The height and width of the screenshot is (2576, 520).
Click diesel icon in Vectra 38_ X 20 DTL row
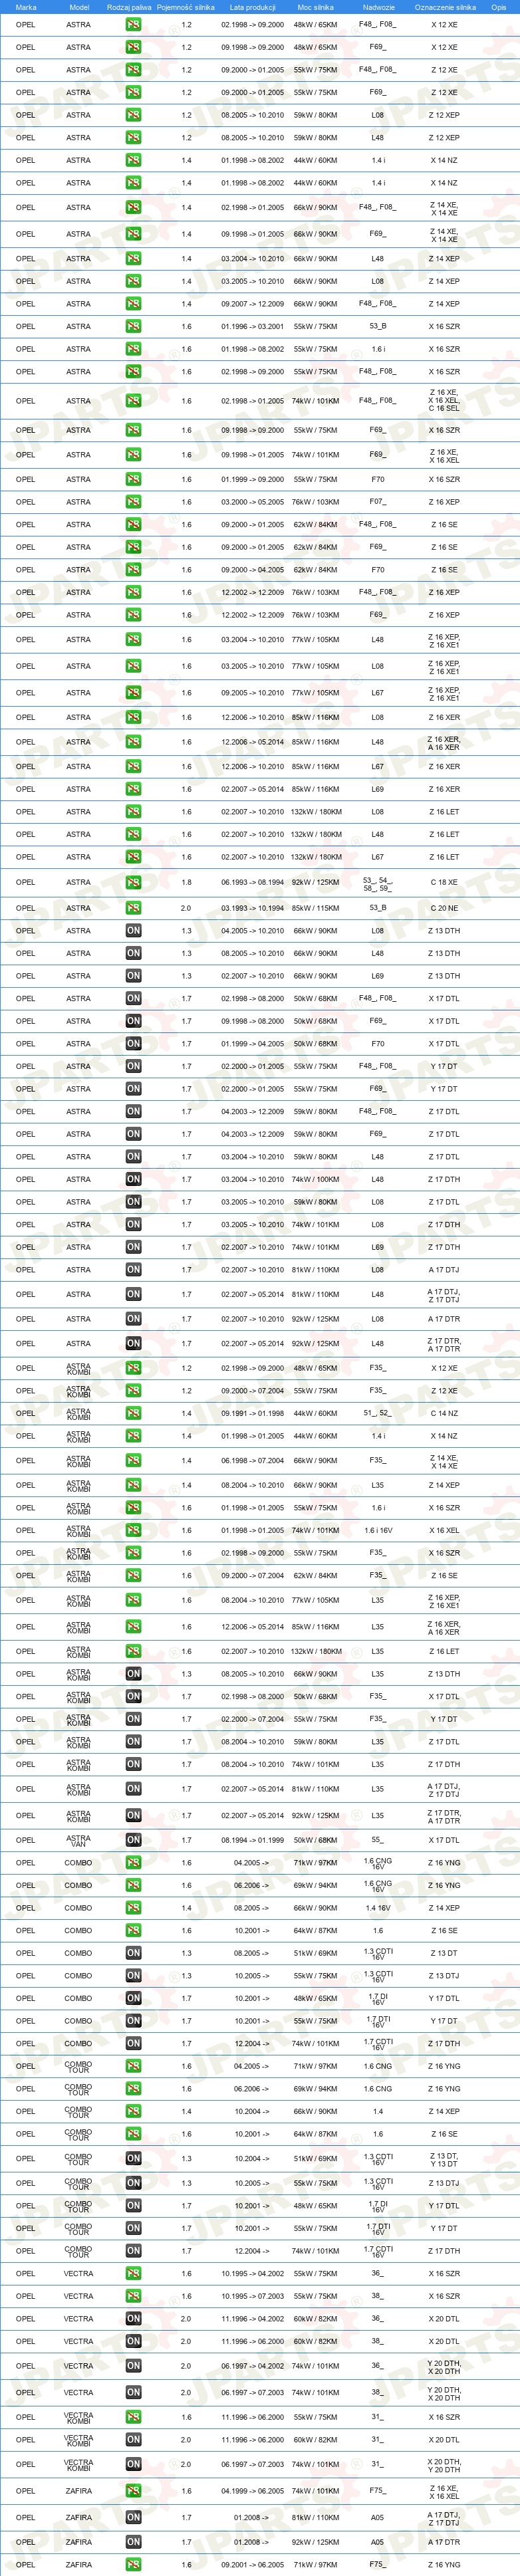click(x=133, y=2341)
